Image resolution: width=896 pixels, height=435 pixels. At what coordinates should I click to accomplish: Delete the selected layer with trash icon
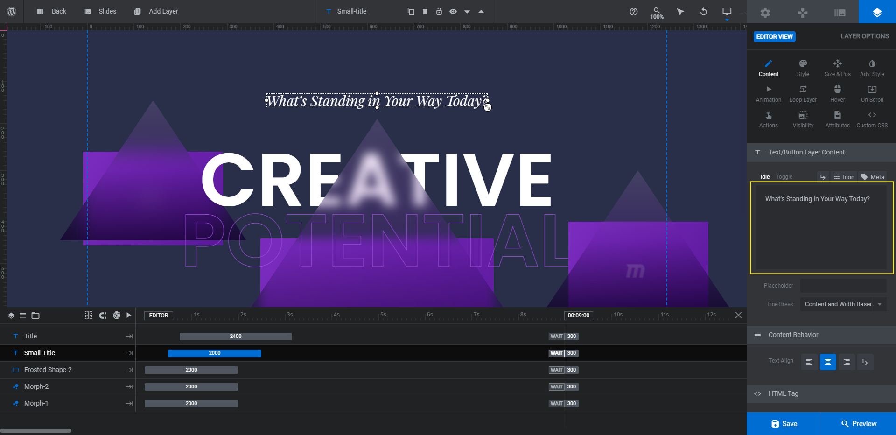click(425, 11)
